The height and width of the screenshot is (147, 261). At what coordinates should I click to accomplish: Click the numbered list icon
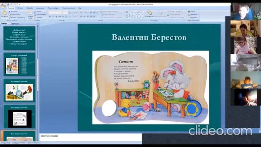point(86,13)
